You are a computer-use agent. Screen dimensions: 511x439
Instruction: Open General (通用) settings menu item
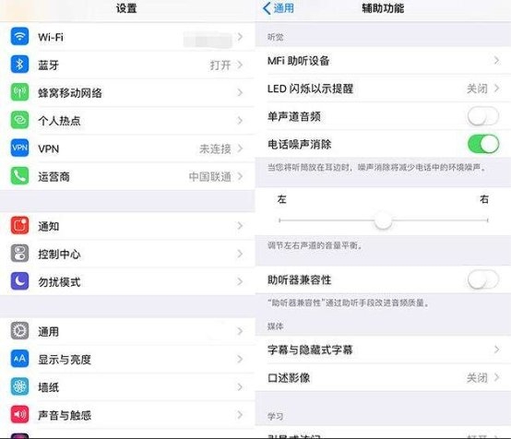pyautogui.click(x=127, y=331)
